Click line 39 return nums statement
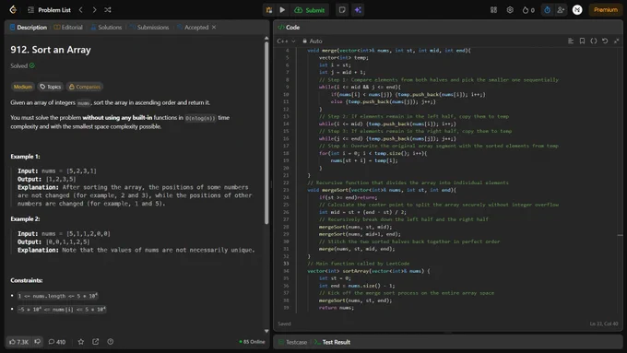The height and width of the screenshot is (353, 627). point(337,308)
